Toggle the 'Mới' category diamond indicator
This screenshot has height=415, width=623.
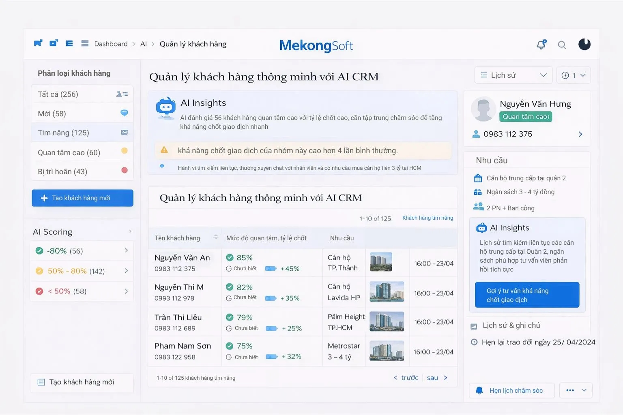[124, 113]
